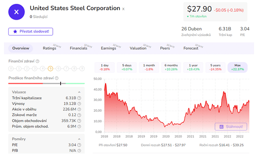258x154 pixels.
Task: Open info icon for Tržní kapitalizace
Action: point(79,98)
